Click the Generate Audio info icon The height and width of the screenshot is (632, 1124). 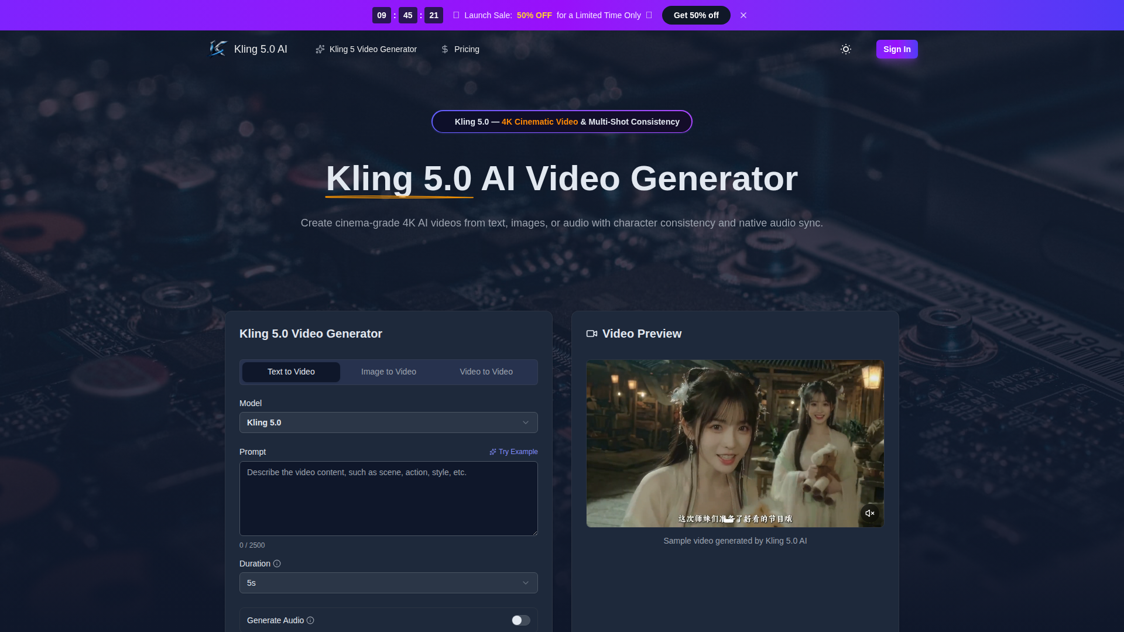tap(310, 620)
